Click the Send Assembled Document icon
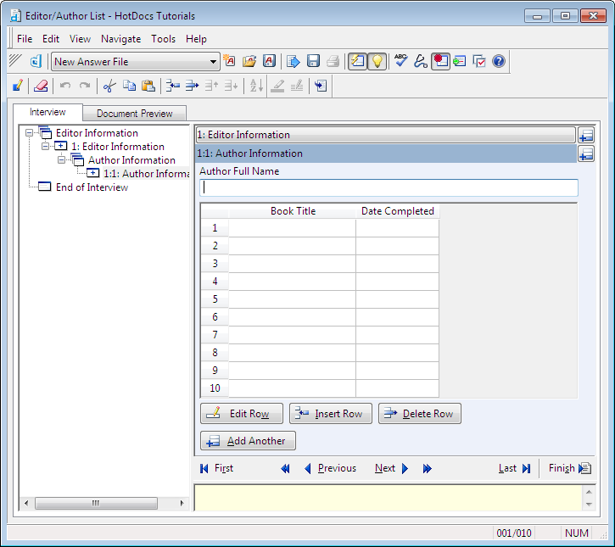Image resolution: width=615 pixels, height=547 pixels. (294, 61)
